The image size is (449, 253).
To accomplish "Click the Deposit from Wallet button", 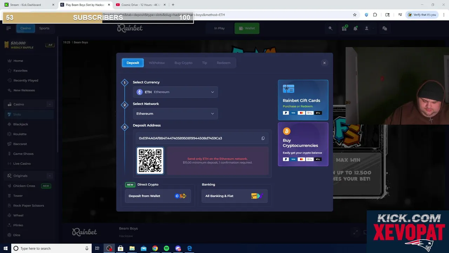I will [x=158, y=196].
